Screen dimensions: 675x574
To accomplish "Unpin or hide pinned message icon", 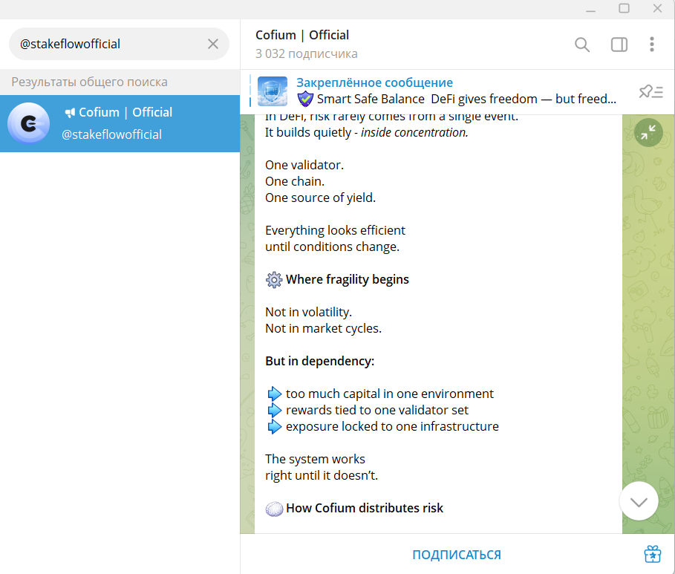I will (650, 91).
